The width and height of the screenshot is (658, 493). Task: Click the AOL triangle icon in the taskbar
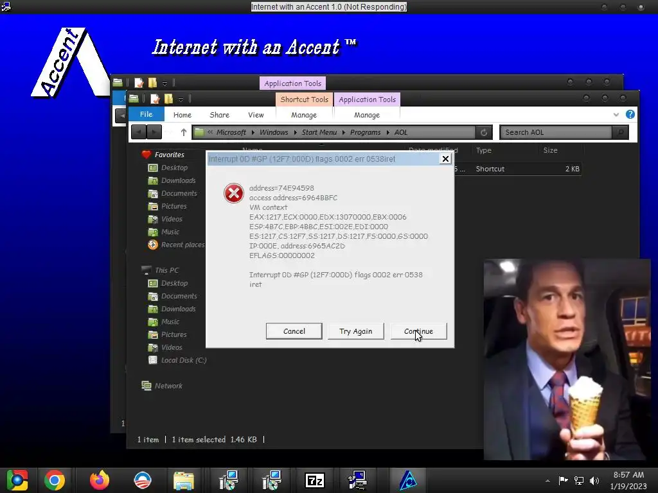pyautogui.click(x=407, y=480)
